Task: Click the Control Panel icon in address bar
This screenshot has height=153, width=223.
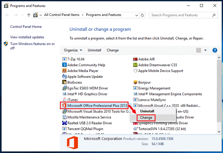Action: [x=35, y=15]
